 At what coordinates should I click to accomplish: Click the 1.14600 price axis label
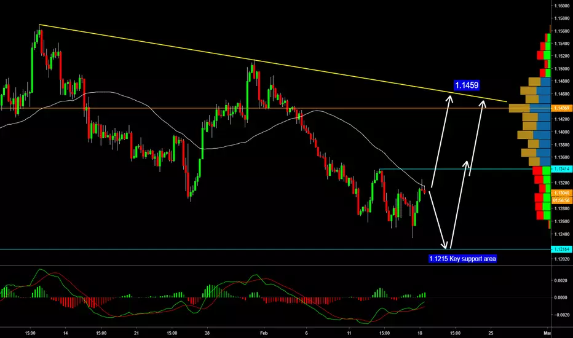tap(562, 94)
